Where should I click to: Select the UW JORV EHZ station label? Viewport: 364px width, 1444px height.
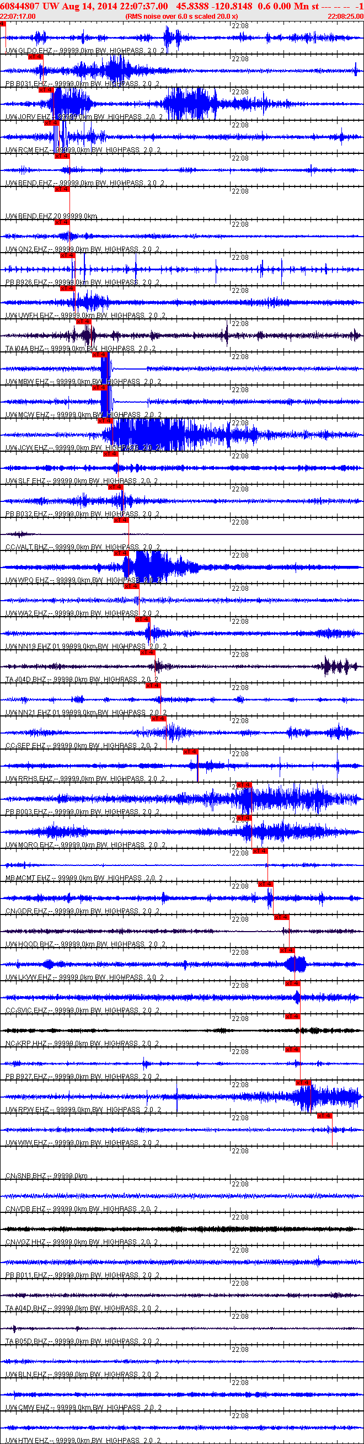[x=84, y=116]
